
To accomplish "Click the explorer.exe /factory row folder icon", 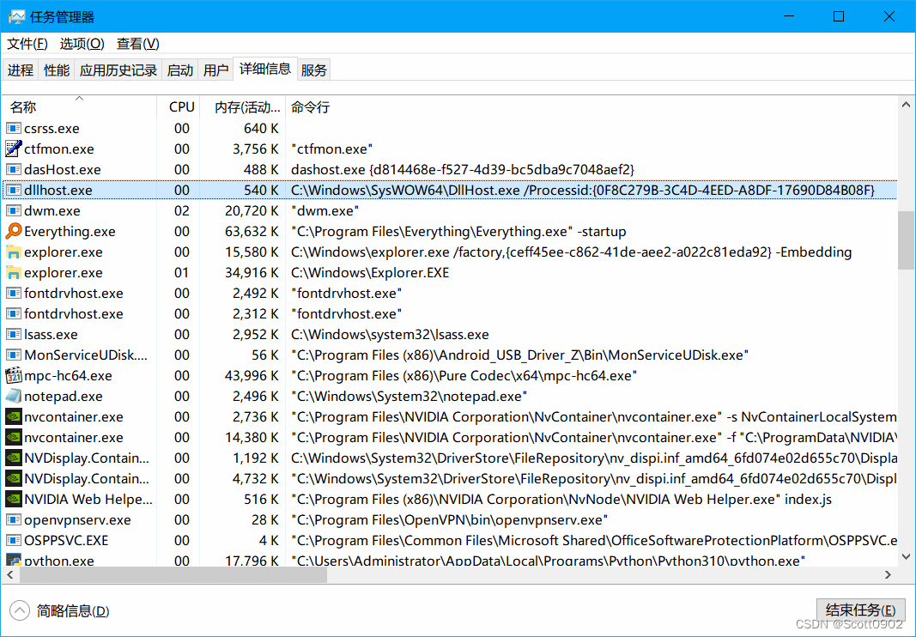I will tap(14, 252).
